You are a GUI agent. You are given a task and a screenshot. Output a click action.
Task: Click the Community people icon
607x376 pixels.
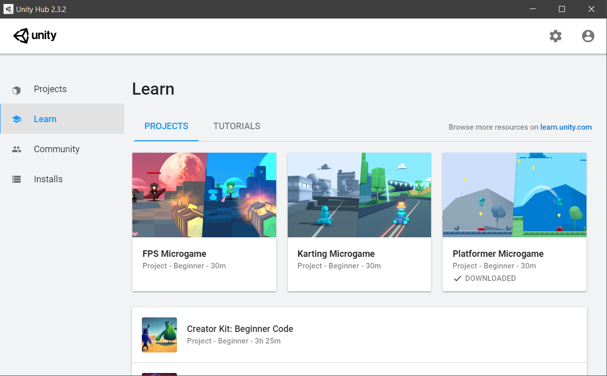point(17,149)
